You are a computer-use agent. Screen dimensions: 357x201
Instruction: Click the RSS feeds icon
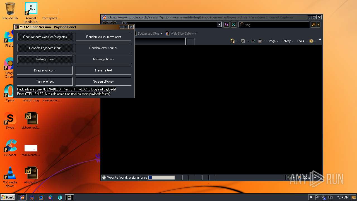(243, 41)
